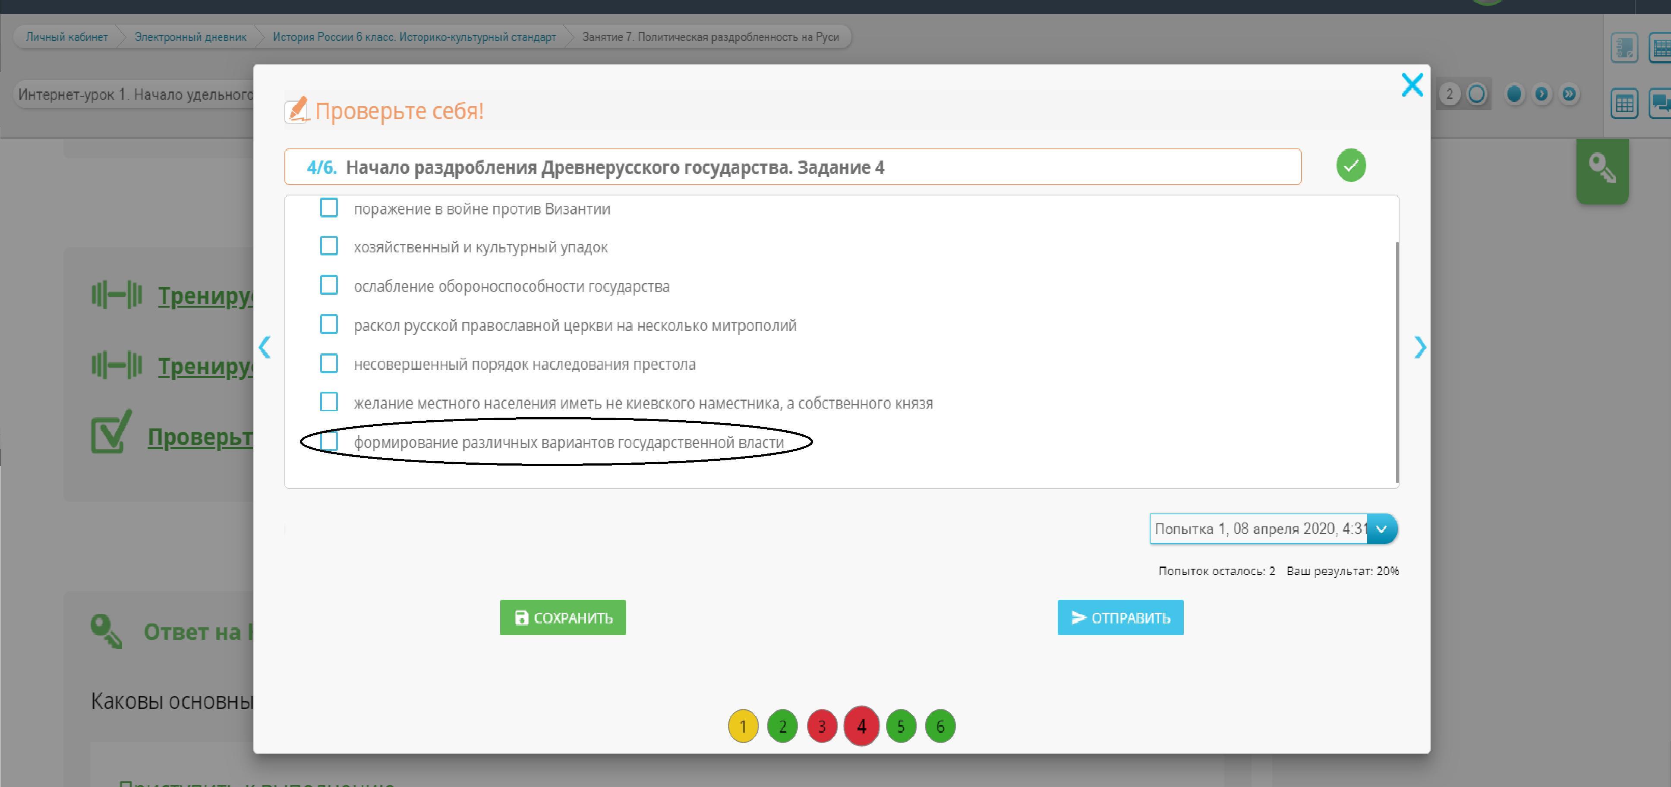Tick 'несовершенный порядок наследования престола' checkbox
The height and width of the screenshot is (787, 1671).
click(x=329, y=363)
